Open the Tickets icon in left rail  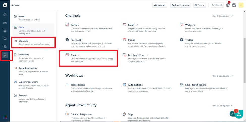click(x=5, y=23)
